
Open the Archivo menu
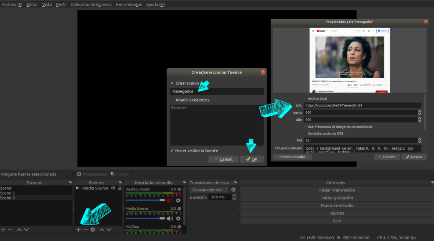tap(12, 4)
